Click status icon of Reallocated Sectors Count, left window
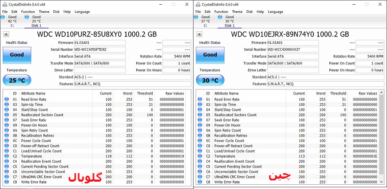Viewport: 387px width, 189px height. pos(6,115)
